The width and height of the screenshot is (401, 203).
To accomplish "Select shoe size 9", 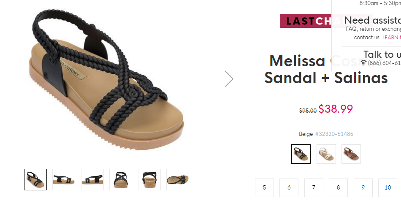I will [x=363, y=188].
